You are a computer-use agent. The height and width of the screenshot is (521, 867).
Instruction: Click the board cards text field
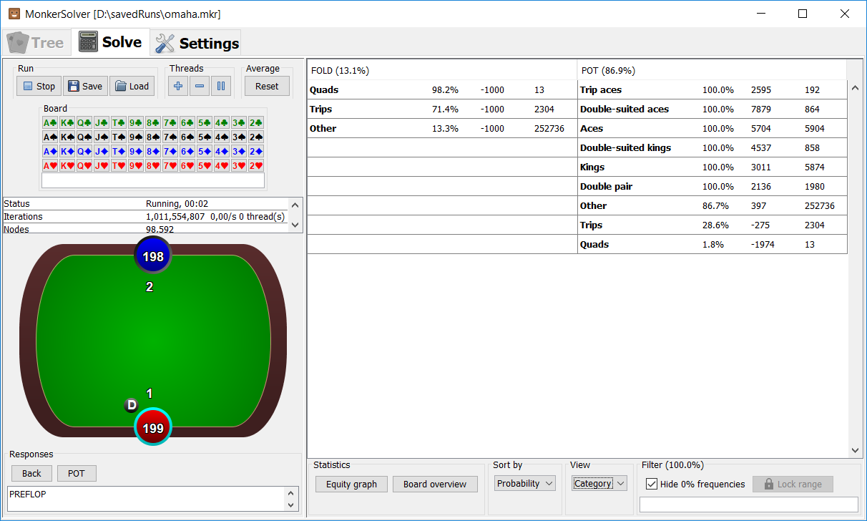click(153, 180)
